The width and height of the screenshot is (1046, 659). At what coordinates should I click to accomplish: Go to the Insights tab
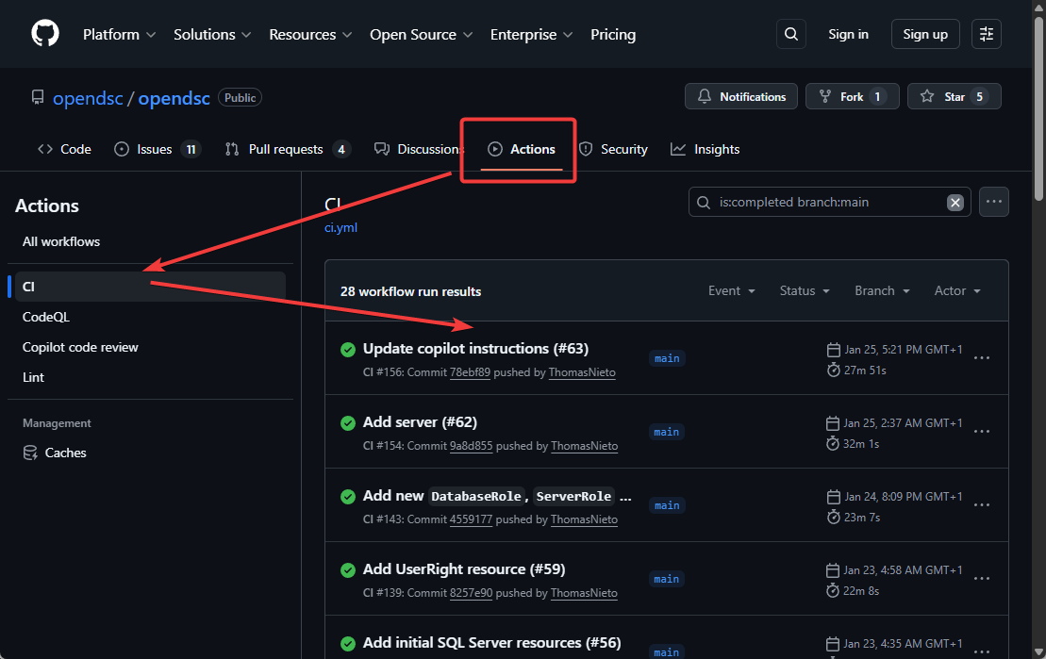(x=706, y=149)
